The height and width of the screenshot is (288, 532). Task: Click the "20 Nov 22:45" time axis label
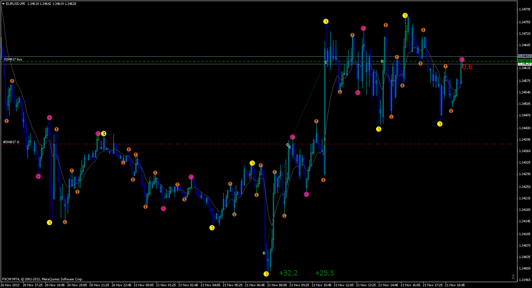point(122,285)
